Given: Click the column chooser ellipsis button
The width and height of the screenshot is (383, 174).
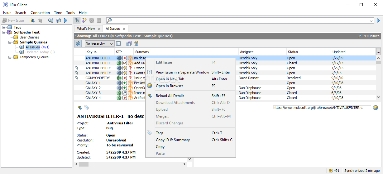Looking at the screenshot, I should point(378,52).
